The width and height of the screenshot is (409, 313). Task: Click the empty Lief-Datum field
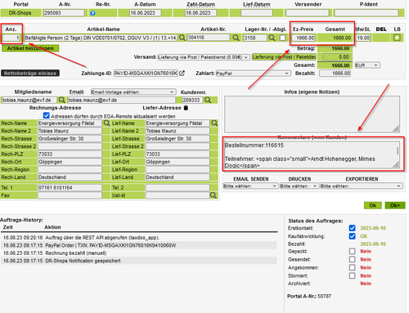click(257, 13)
